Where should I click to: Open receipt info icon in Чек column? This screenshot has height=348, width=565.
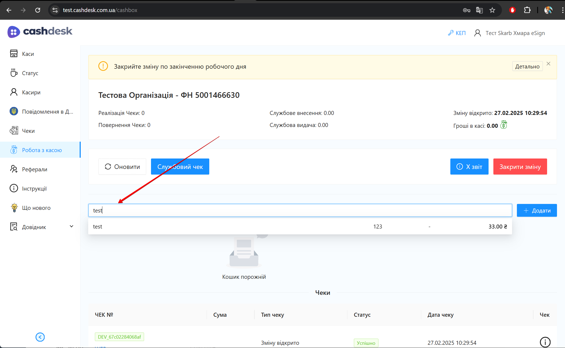[545, 342]
